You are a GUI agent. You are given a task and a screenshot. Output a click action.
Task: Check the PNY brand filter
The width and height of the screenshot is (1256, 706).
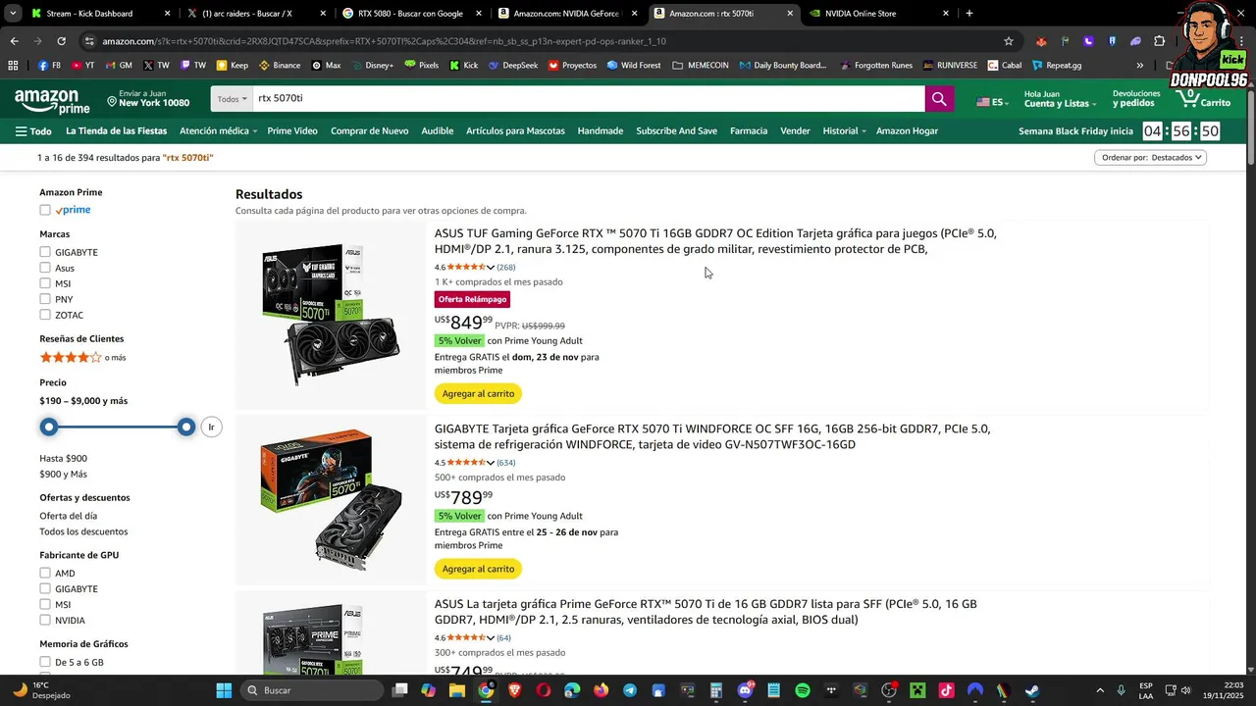45,299
